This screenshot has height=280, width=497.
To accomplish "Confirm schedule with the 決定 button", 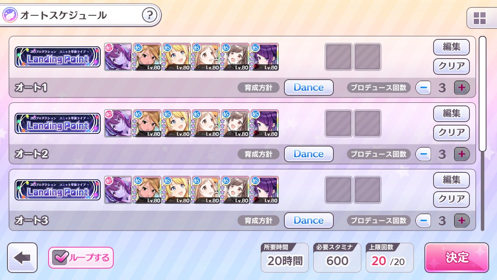I will [x=457, y=258].
